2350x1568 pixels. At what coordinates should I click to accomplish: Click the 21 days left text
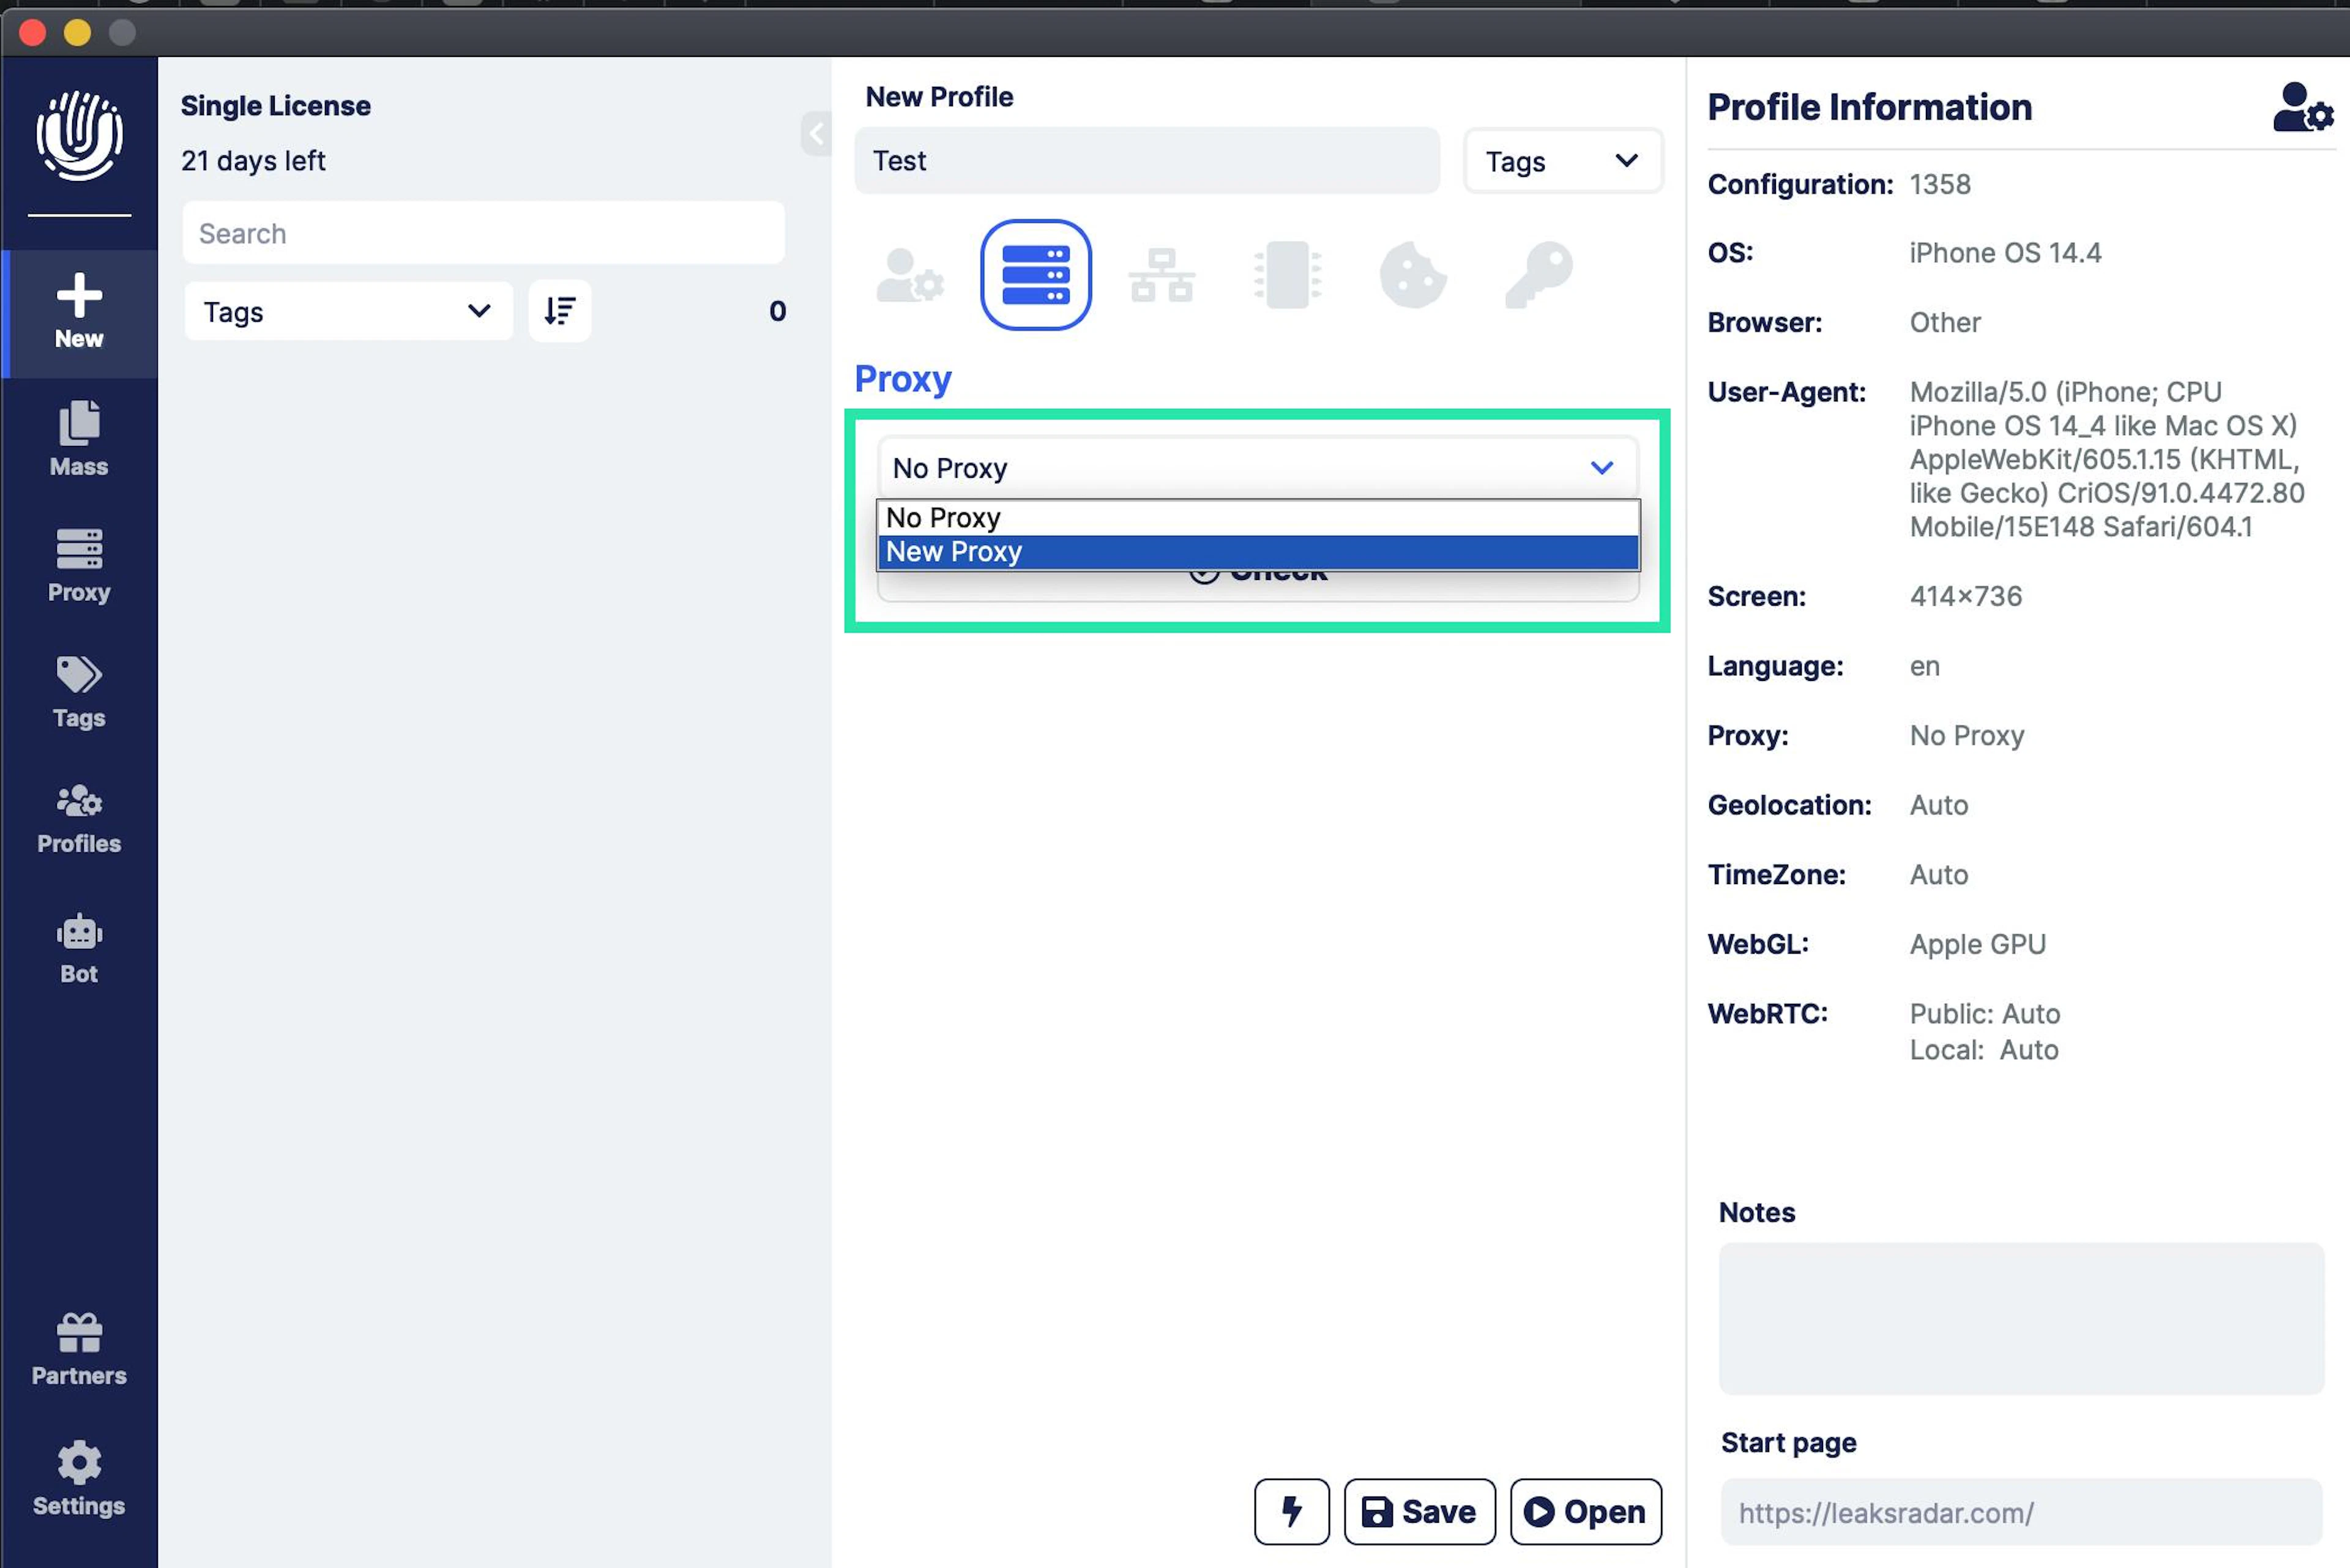pos(253,161)
